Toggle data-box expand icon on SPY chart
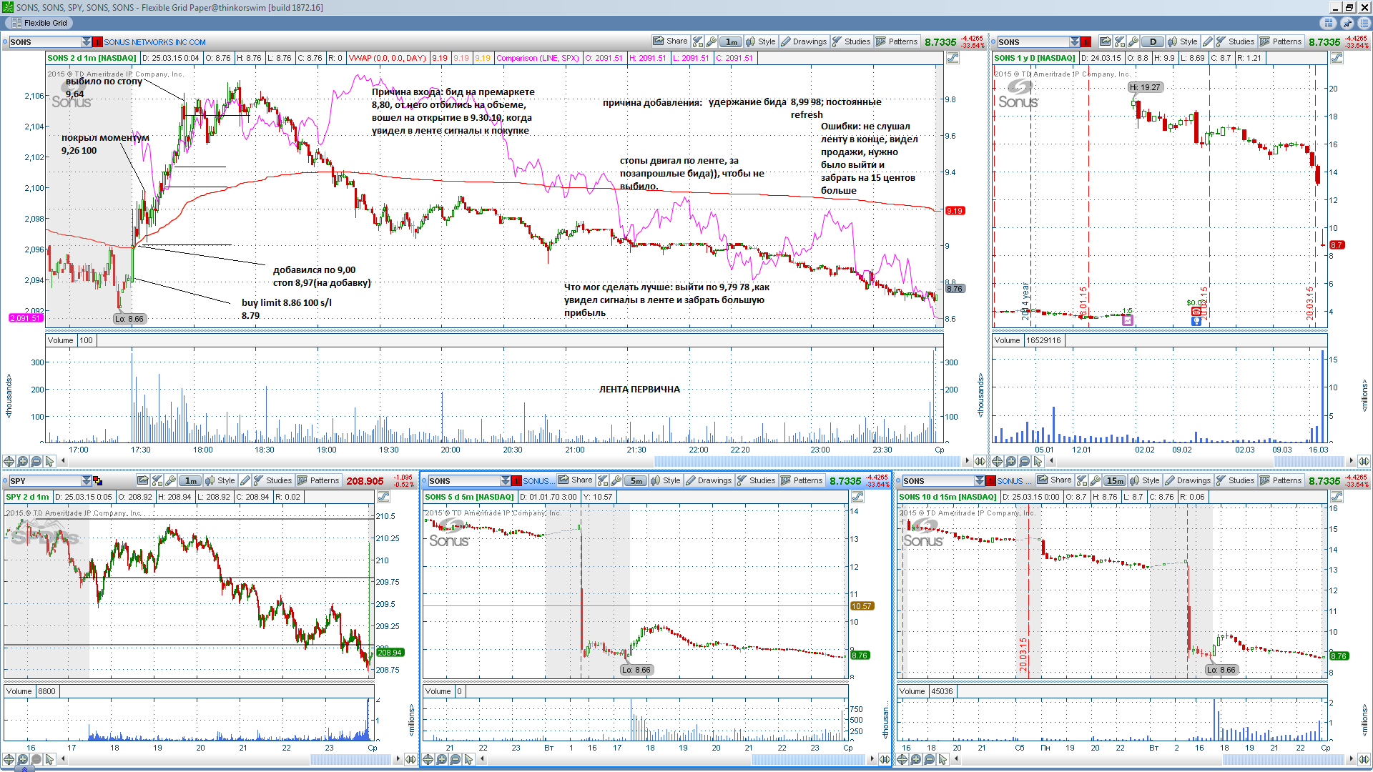 click(383, 497)
